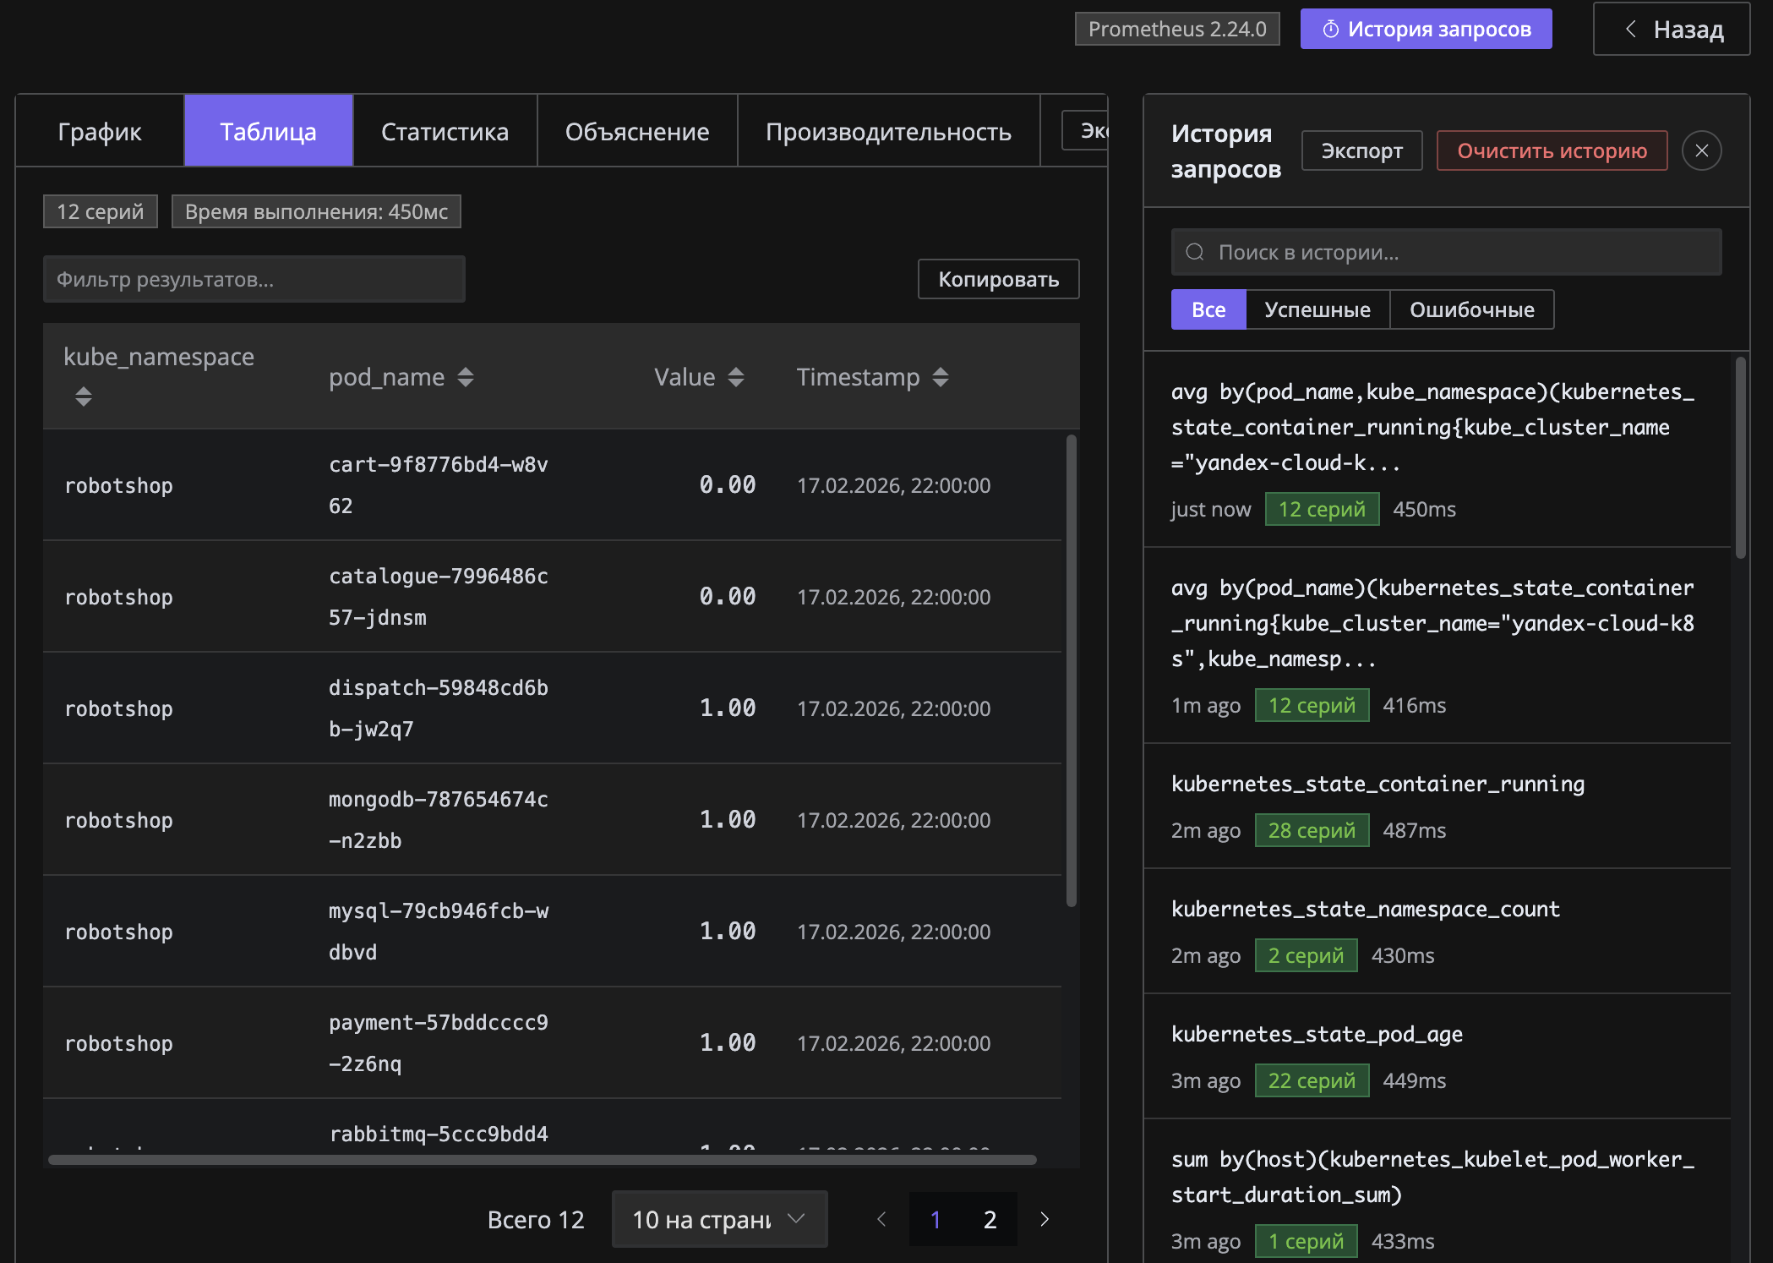Switch to the График tab
The height and width of the screenshot is (1263, 1773).
pyautogui.click(x=100, y=132)
